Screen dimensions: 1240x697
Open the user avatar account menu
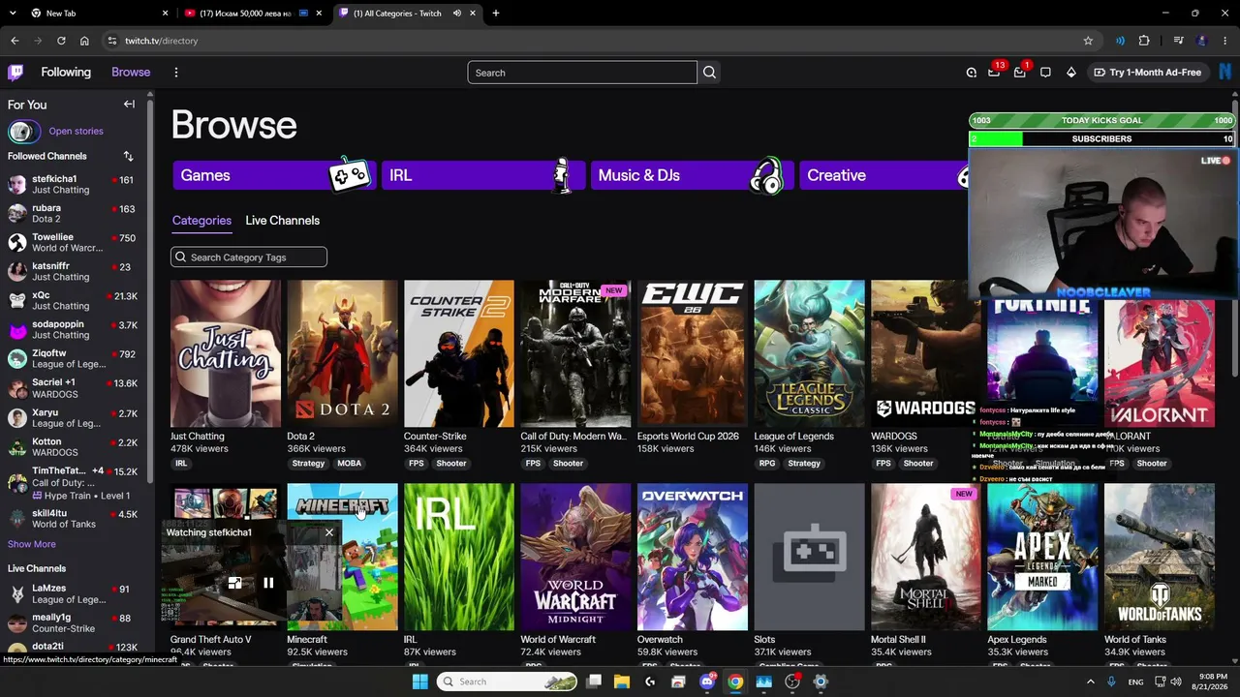[1225, 73]
